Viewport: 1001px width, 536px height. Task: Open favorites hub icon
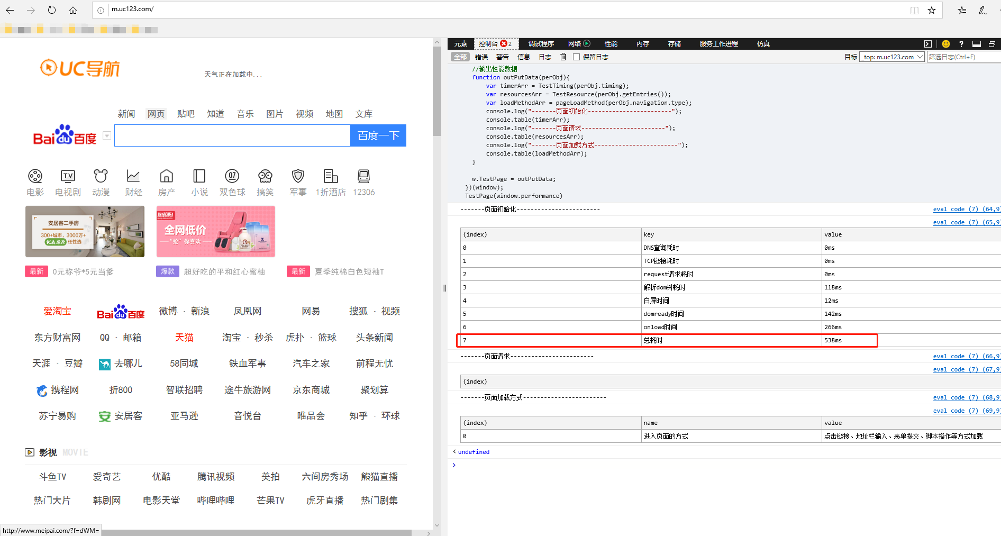pyautogui.click(x=962, y=10)
